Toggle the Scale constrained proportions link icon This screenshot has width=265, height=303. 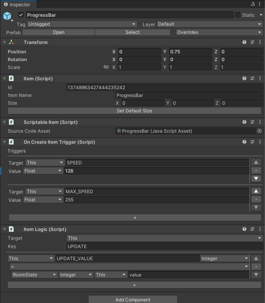106,67
